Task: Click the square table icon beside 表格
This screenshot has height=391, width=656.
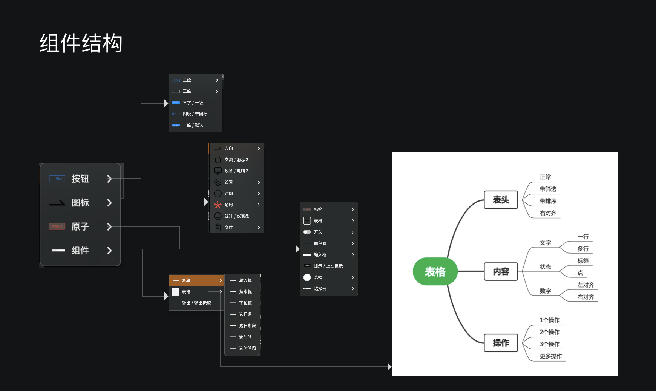Action: coord(307,221)
